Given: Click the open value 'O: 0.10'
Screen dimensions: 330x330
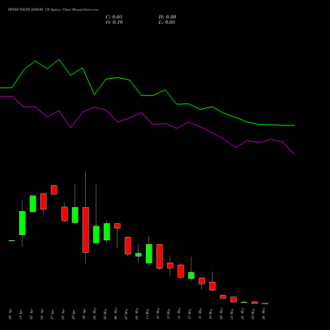Looking at the screenshot, I should tap(114, 22).
